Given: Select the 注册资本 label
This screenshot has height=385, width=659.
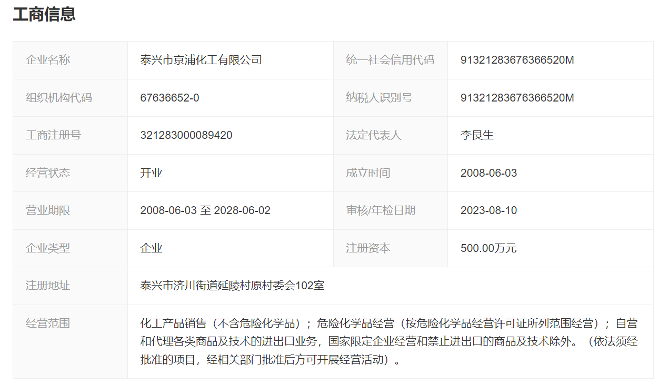Looking at the screenshot, I should point(368,248).
